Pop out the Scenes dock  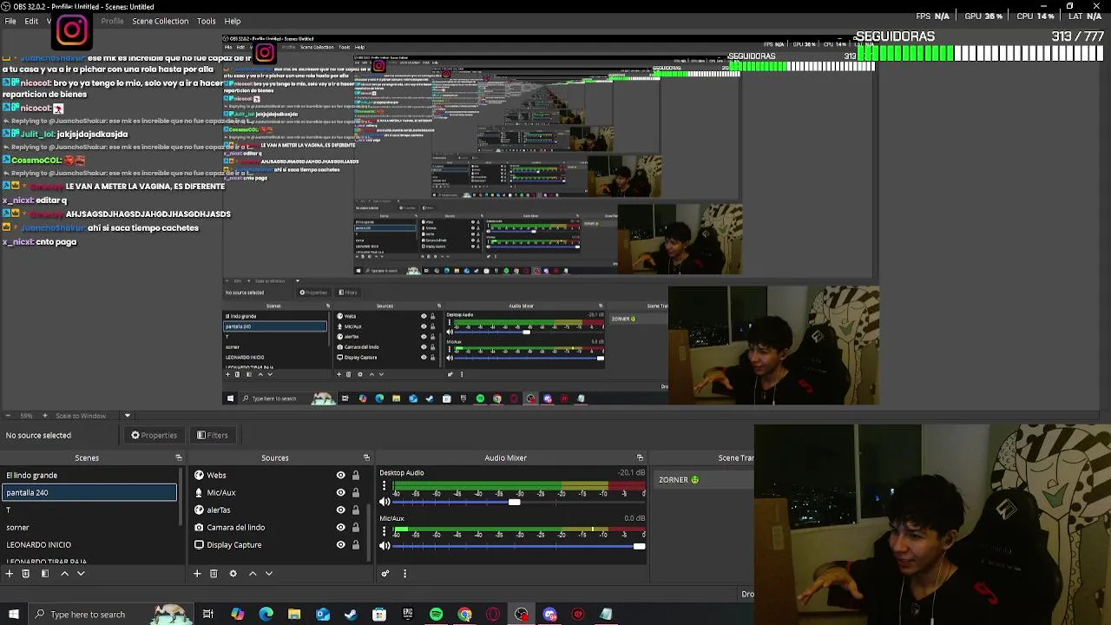tap(179, 457)
